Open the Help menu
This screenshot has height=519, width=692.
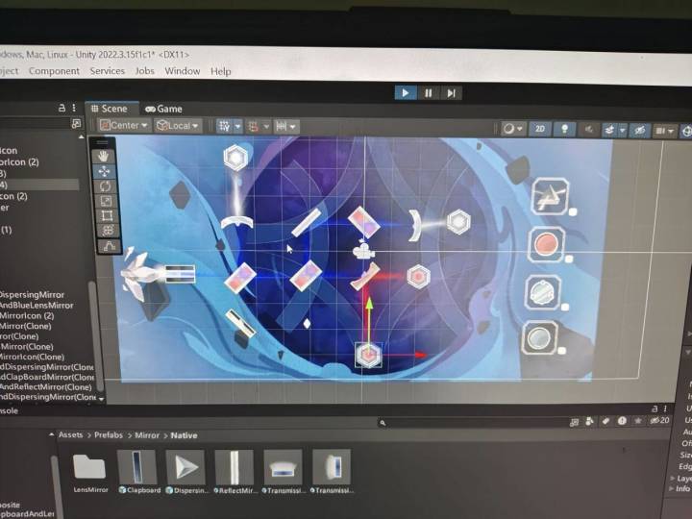point(221,71)
